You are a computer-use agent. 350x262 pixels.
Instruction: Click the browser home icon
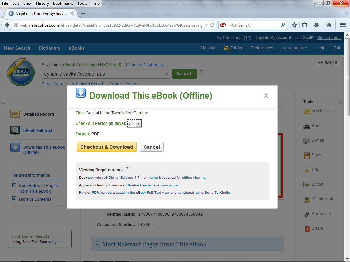click(x=328, y=25)
